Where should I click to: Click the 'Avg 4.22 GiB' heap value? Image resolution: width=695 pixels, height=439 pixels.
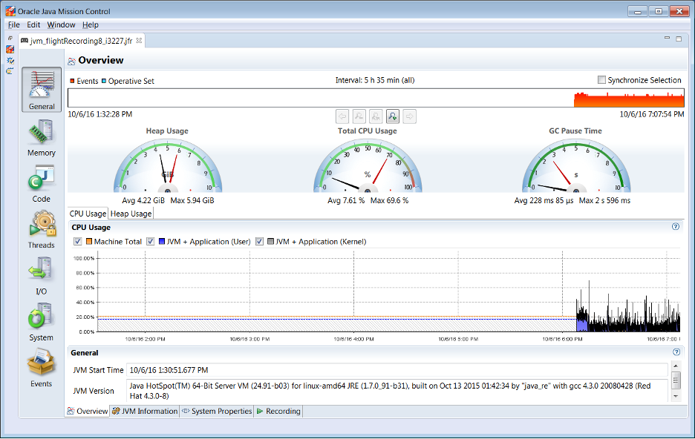tap(143, 200)
